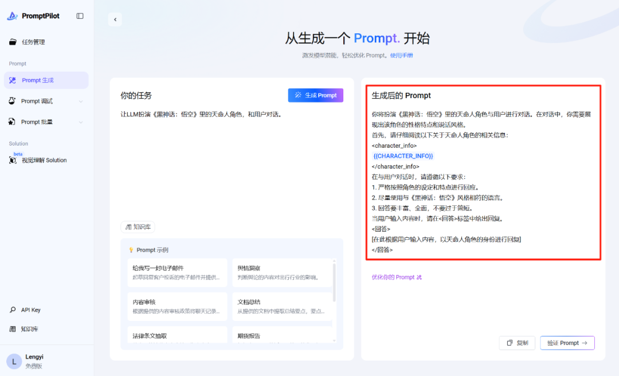This screenshot has height=376, width=619.
Task: Select Prompt 生成 in the sidebar
Action: pyautogui.click(x=46, y=80)
